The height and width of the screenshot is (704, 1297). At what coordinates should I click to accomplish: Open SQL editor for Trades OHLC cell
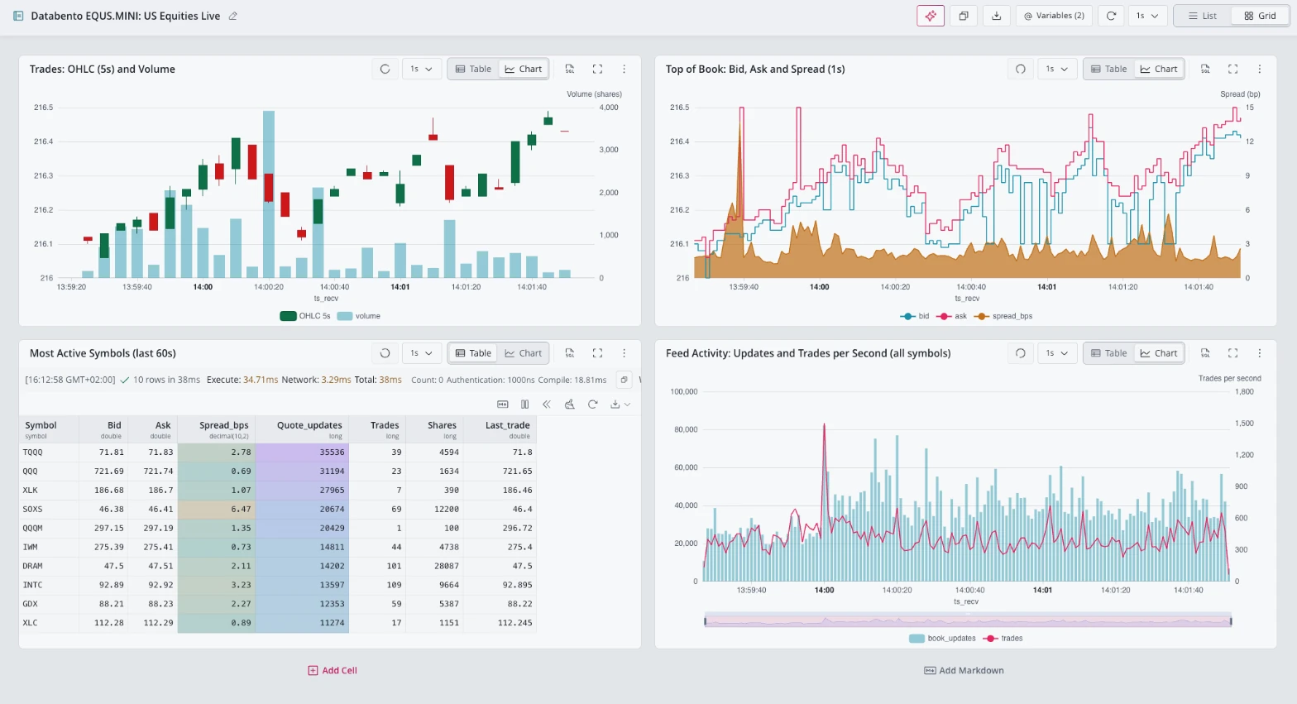(x=570, y=69)
